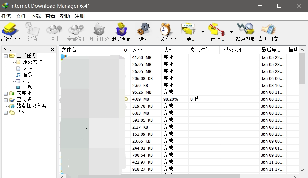
Task: Sort by 文件名 column header
Action: tap(90, 50)
